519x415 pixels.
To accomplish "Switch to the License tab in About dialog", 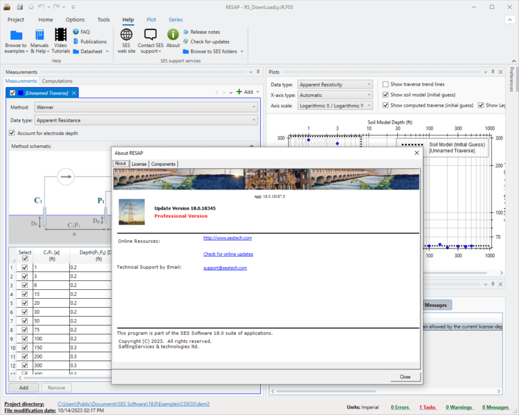I will click(x=139, y=164).
